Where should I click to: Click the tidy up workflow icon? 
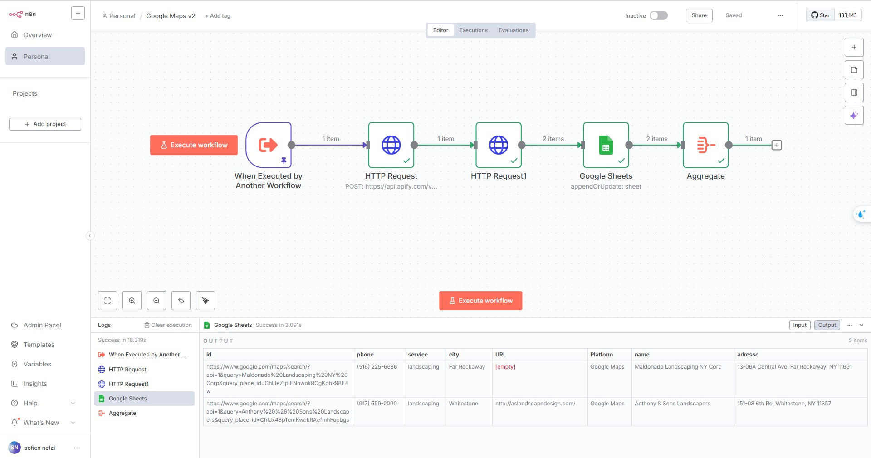point(206,301)
